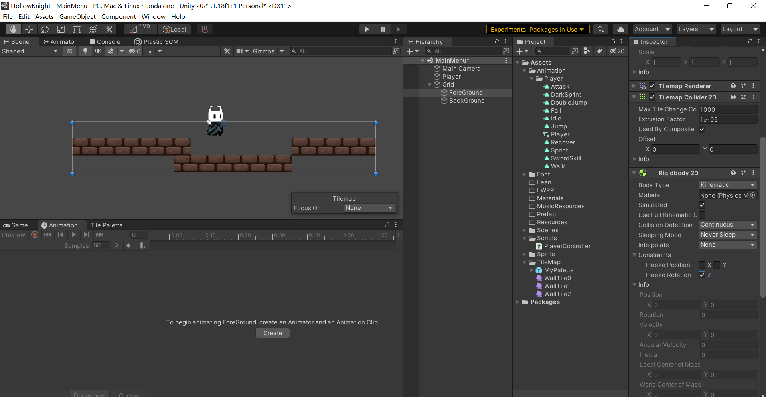Switch to the Console tab
The height and width of the screenshot is (397, 766).
tap(105, 41)
